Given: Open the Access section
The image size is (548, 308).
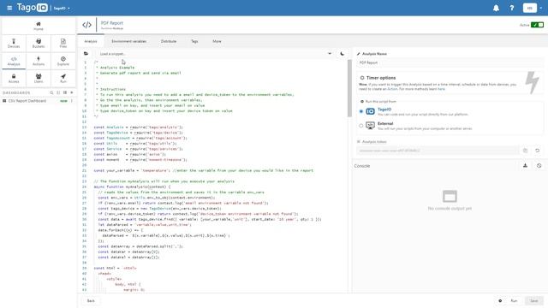Looking at the screenshot, I should pyautogui.click(x=14, y=78).
